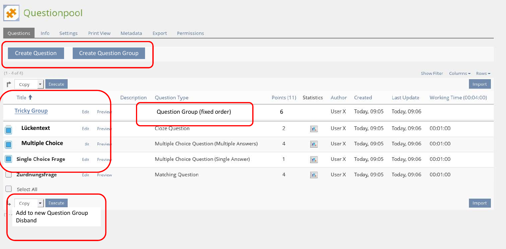Image resolution: width=506 pixels, height=249 pixels.
Task: Click the top right Import button
Action: point(479,84)
